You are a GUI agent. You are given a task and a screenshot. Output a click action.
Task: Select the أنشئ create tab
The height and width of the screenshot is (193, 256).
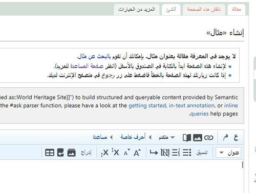coord(171,9)
